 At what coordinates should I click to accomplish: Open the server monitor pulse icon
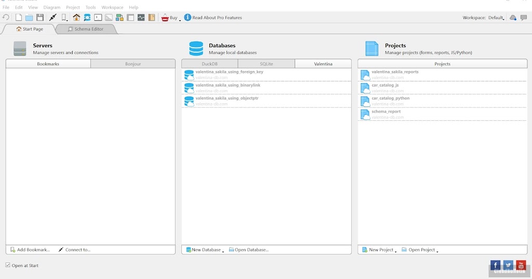(141, 17)
